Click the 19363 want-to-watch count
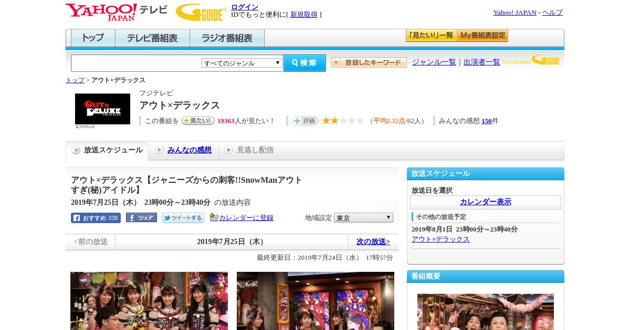The width and height of the screenshot is (630, 330). point(226,121)
